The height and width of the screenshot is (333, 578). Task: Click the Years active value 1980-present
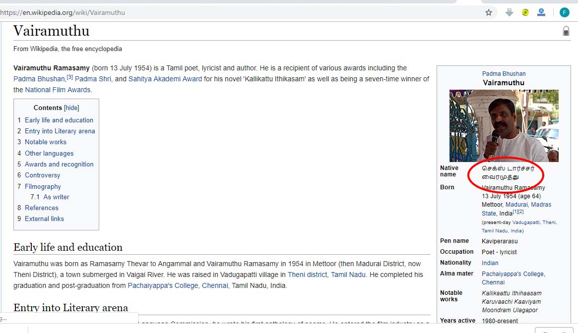coord(500,321)
